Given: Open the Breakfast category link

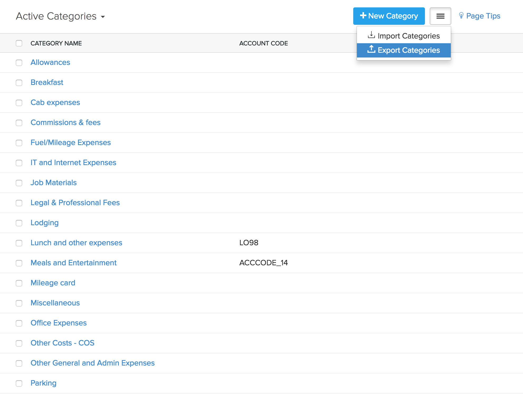Looking at the screenshot, I should coord(47,82).
